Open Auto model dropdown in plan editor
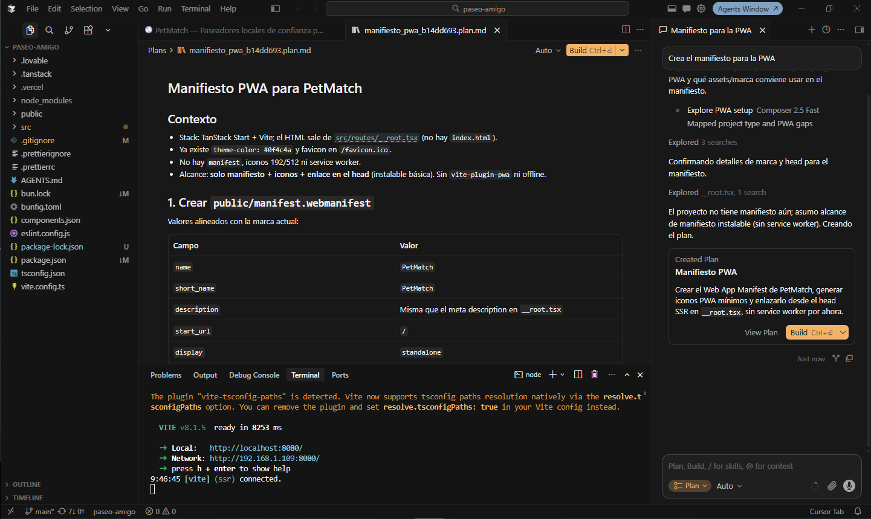The height and width of the screenshot is (519, 871). 548,50
